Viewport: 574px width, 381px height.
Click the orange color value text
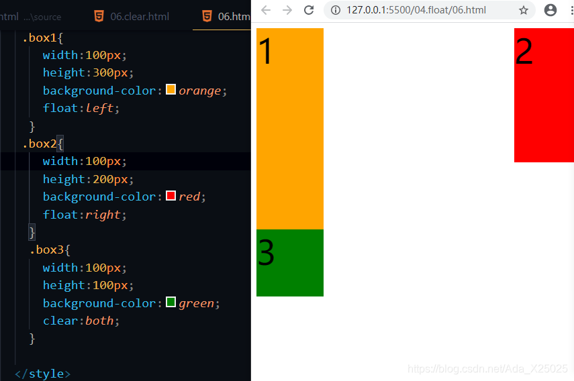pos(200,91)
